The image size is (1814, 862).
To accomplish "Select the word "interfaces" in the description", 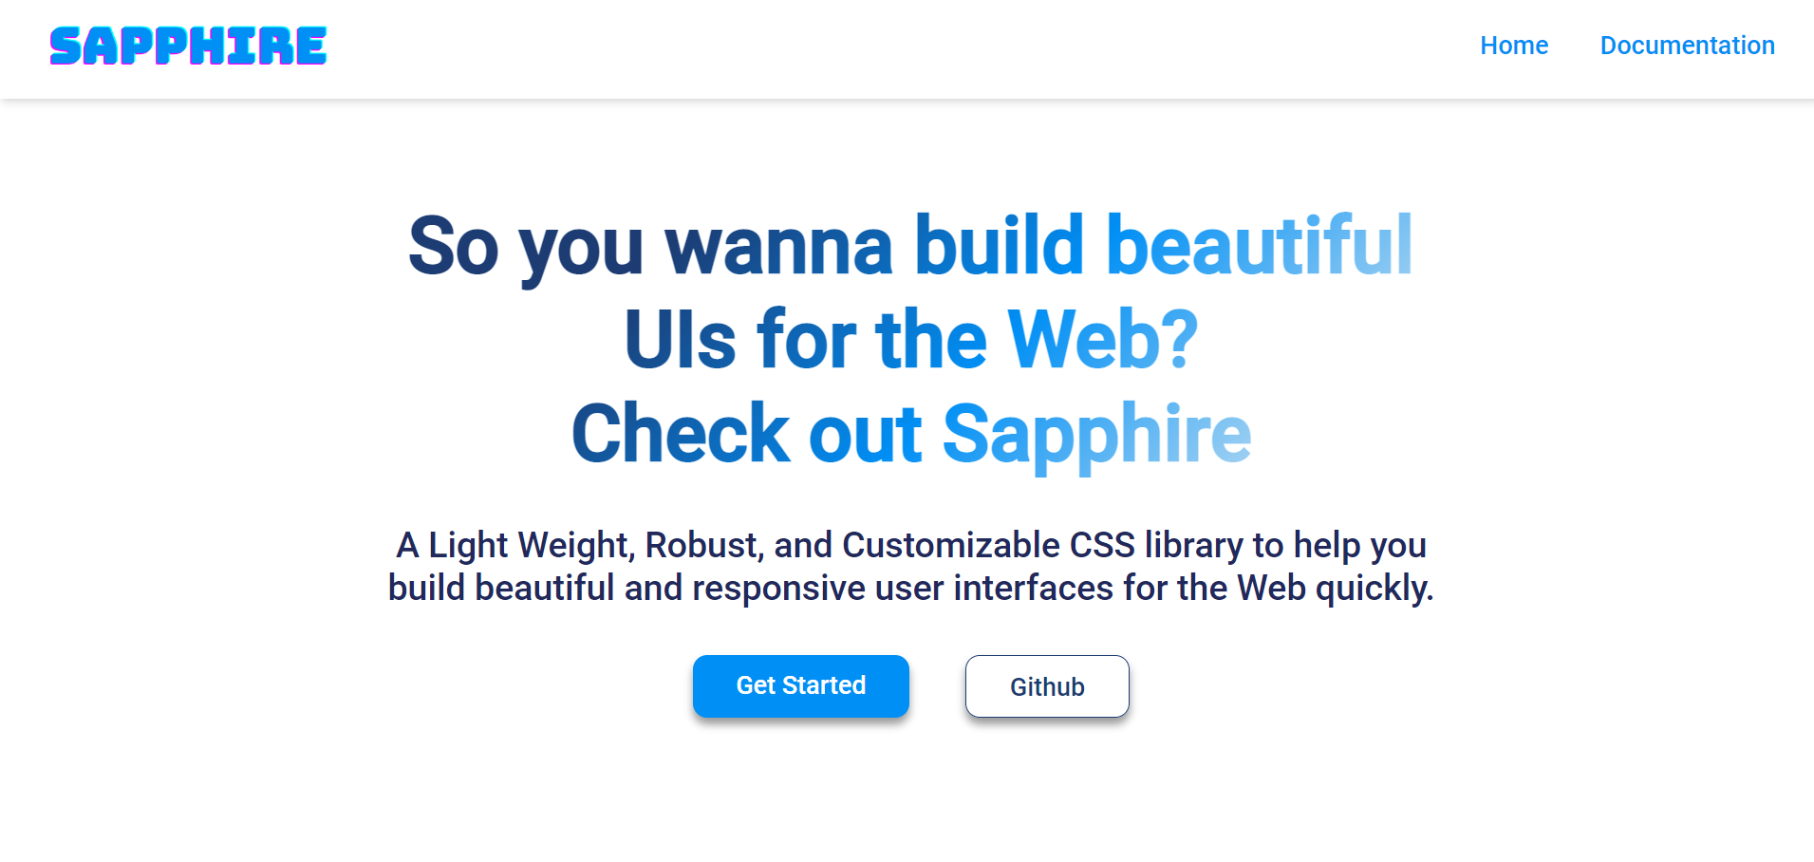I will point(1033,589).
